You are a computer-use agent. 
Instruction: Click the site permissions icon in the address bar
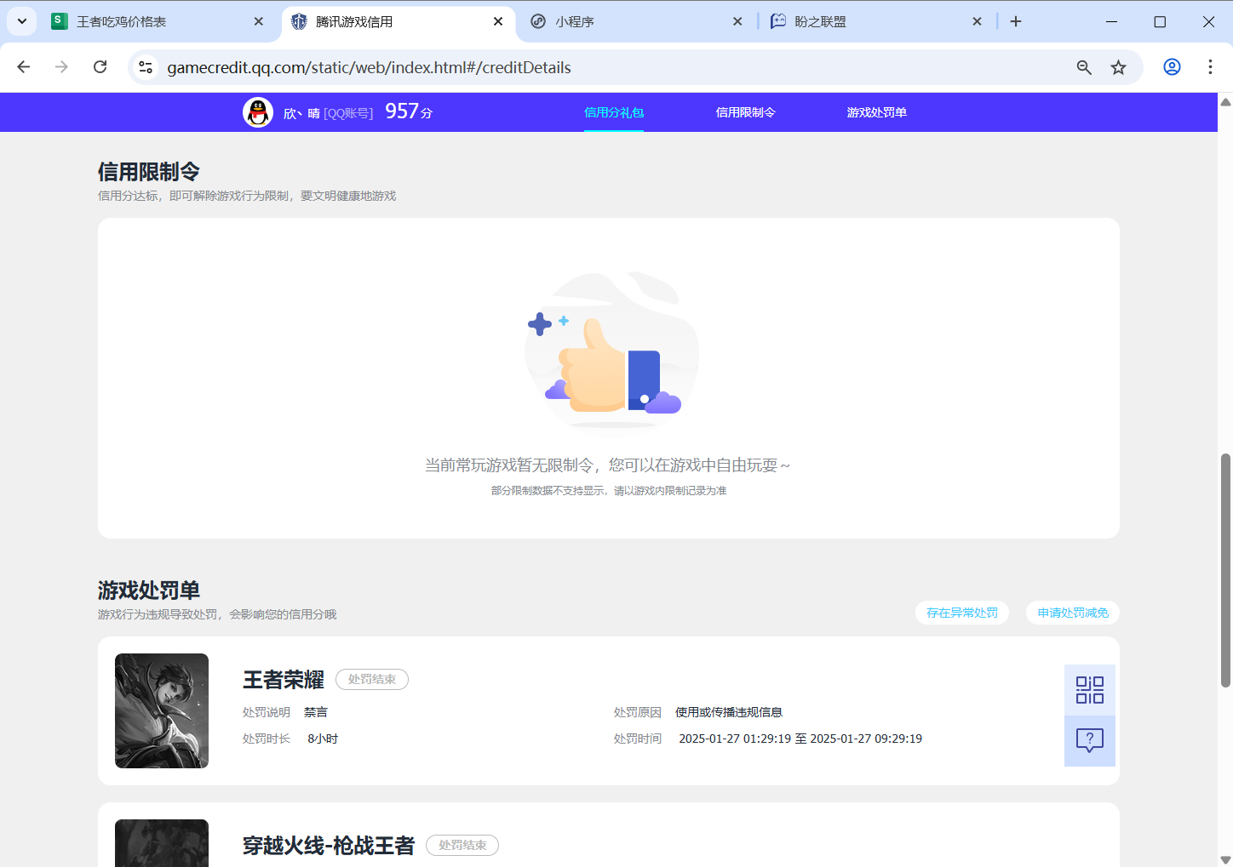coord(146,67)
